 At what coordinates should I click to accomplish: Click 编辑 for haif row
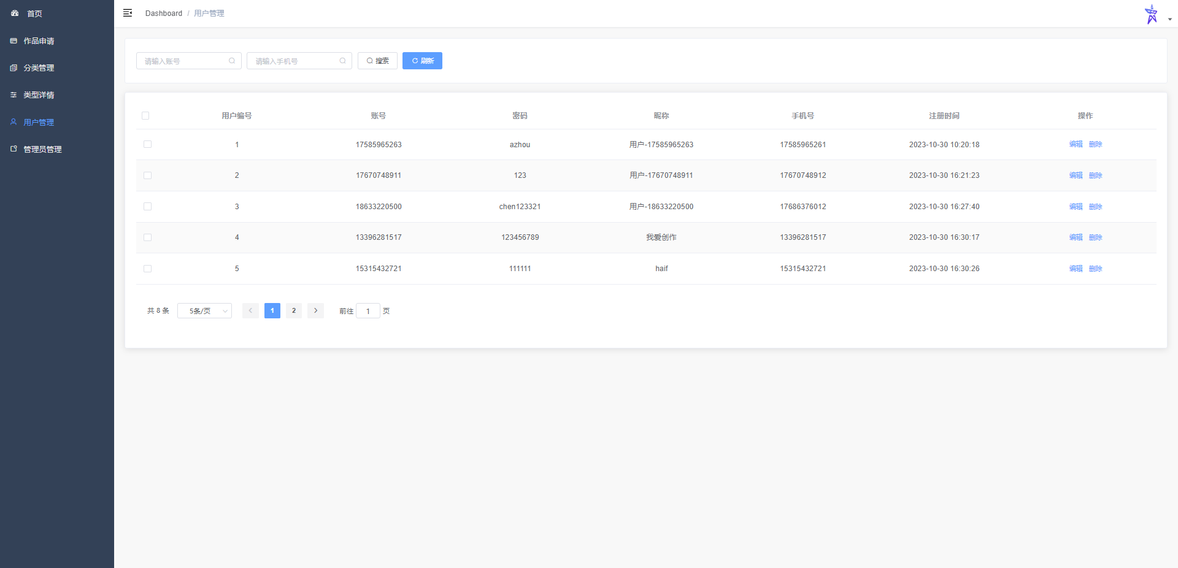coord(1076,269)
